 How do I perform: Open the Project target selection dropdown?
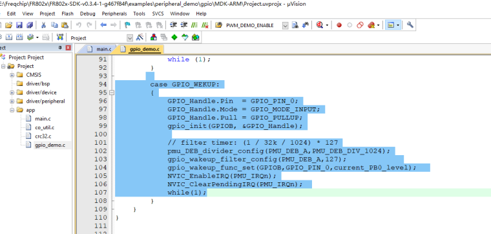(130, 38)
